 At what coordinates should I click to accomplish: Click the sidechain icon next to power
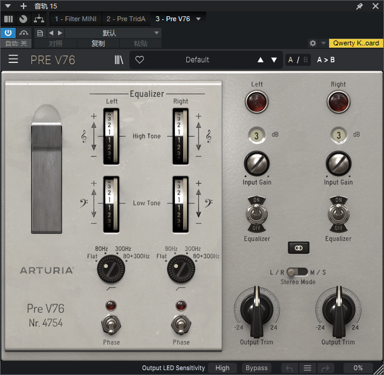pos(24,33)
